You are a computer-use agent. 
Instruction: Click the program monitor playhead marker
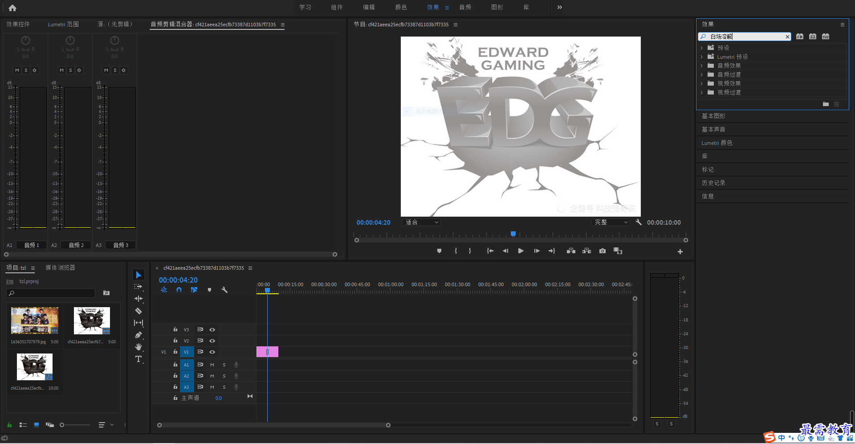(513, 234)
